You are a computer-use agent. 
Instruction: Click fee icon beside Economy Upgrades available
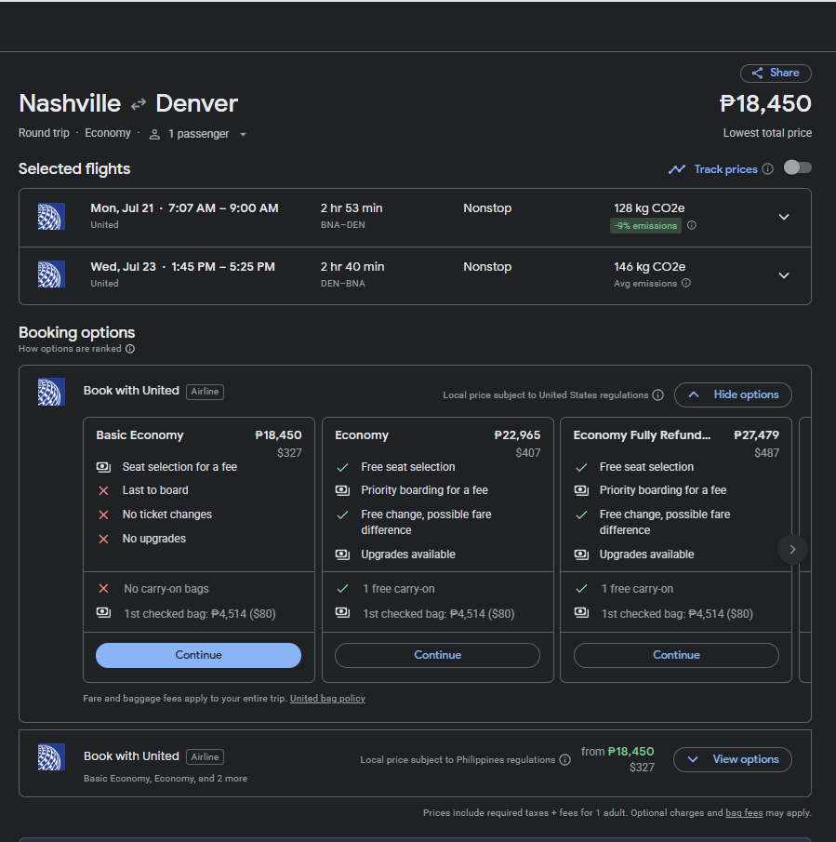(342, 555)
